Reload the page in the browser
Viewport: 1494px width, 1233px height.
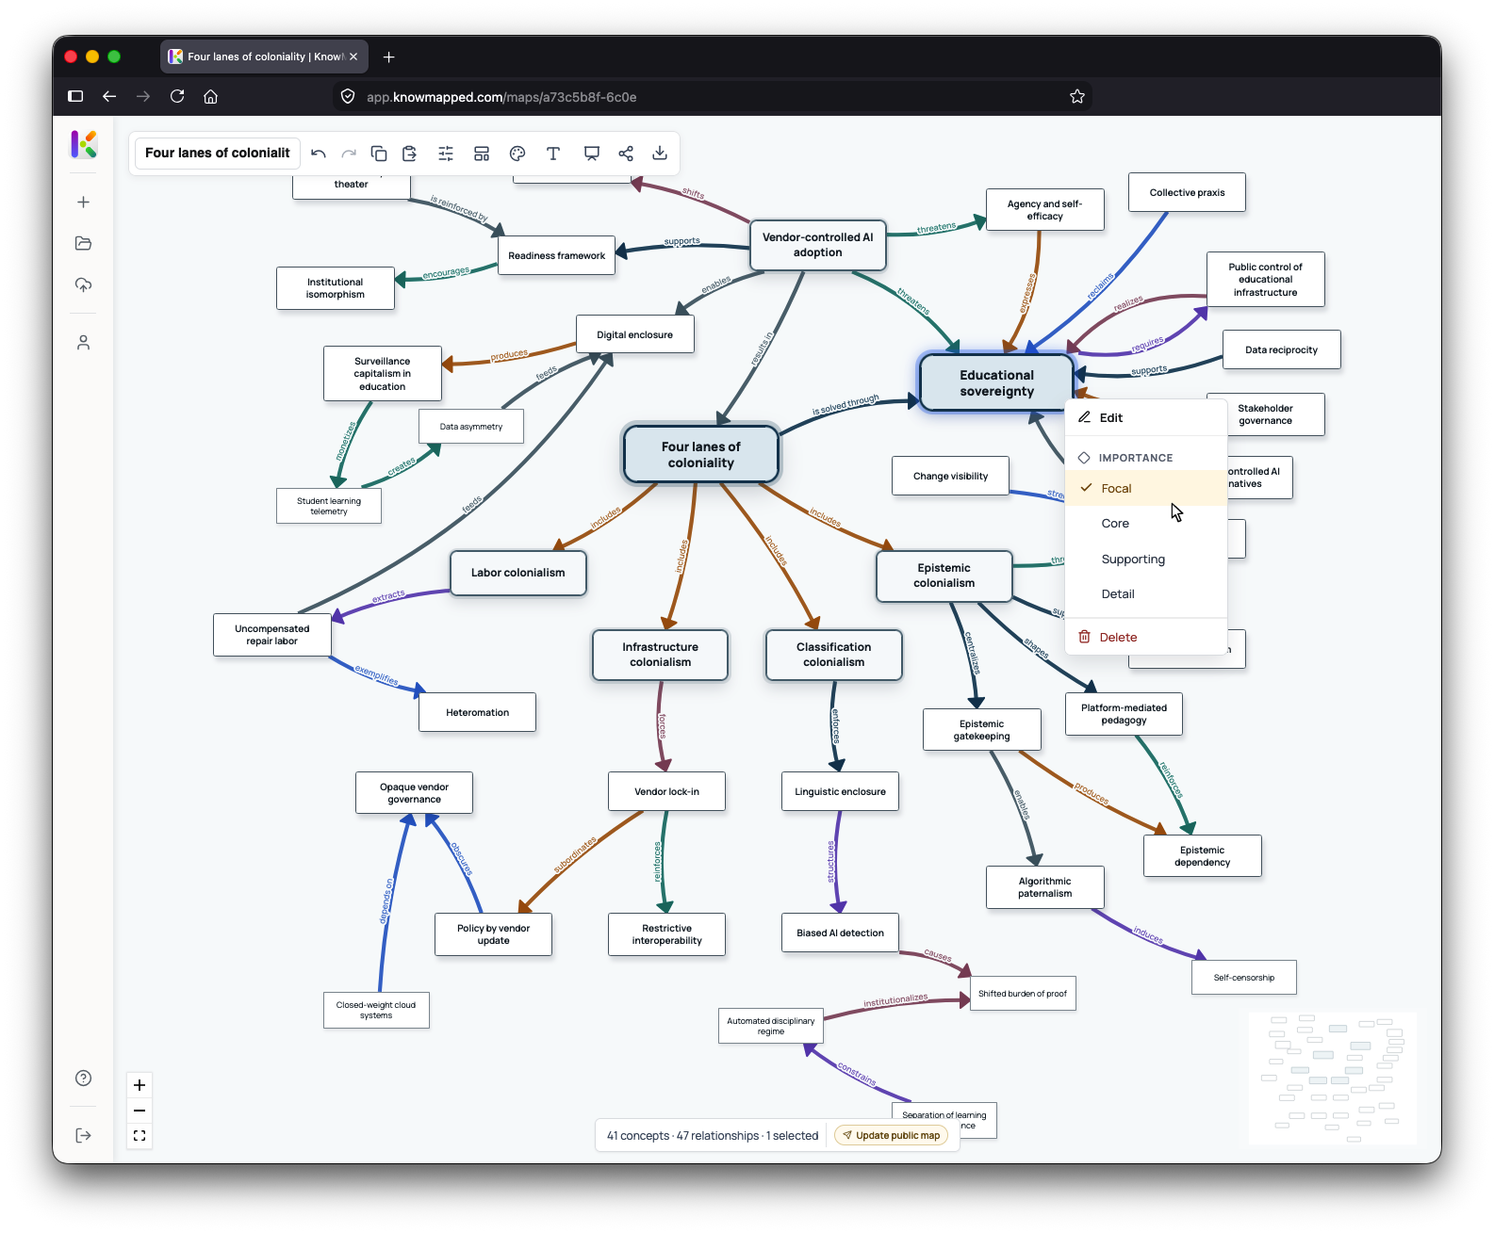[x=177, y=96]
